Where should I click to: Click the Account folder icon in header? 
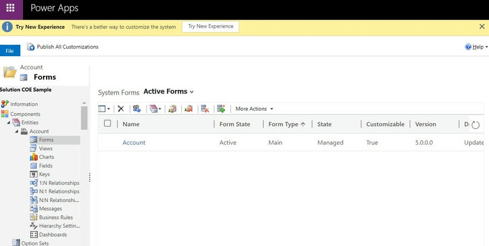click(10, 72)
